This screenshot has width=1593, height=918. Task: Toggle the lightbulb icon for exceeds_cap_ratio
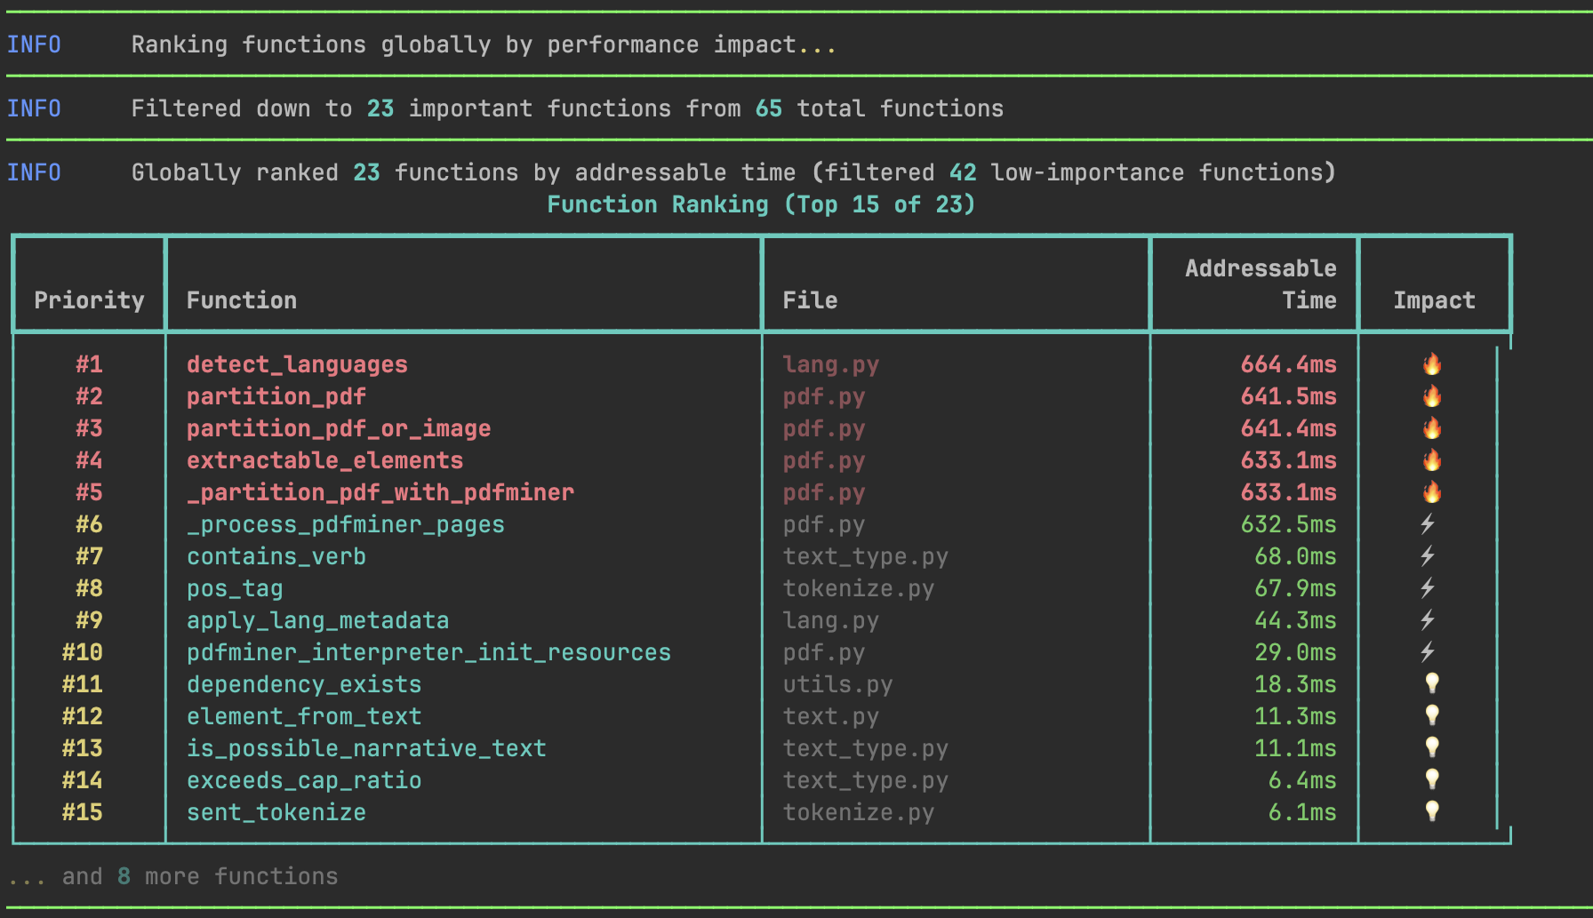point(1431,780)
